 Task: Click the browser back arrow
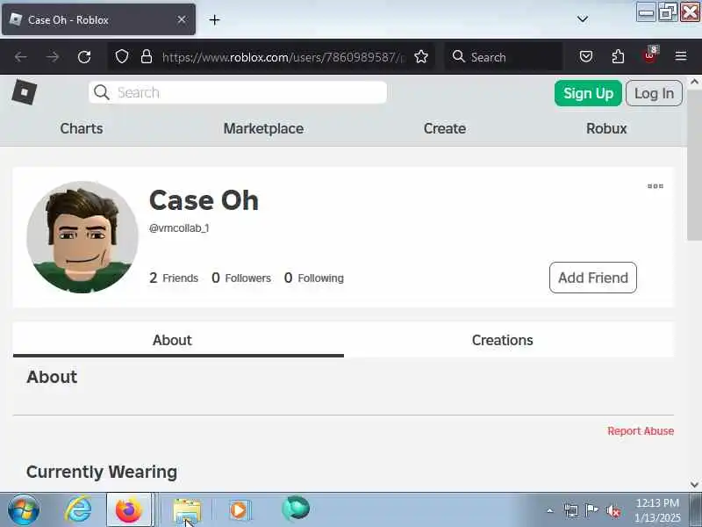point(20,57)
